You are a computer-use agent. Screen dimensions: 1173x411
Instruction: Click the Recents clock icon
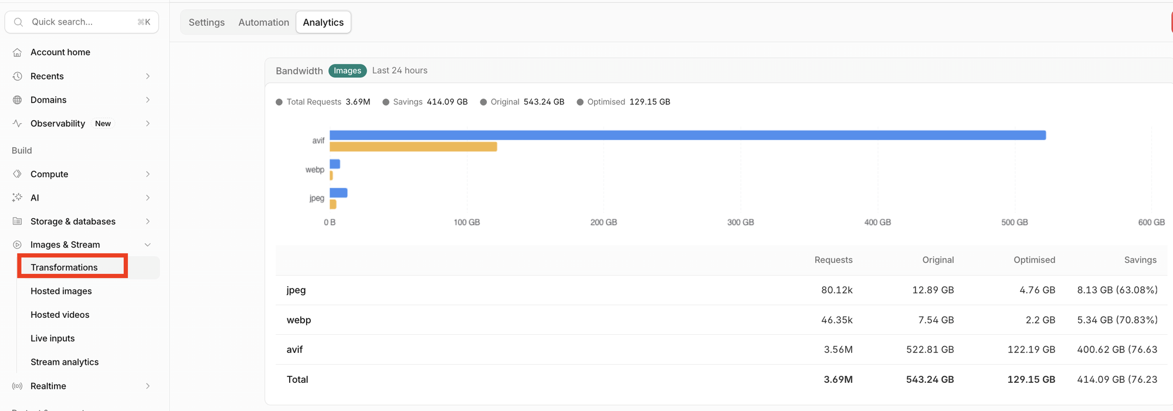[18, 76]
